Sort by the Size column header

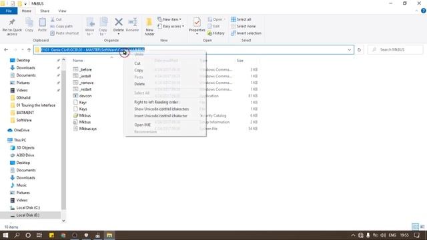click(x=240, y=61)
